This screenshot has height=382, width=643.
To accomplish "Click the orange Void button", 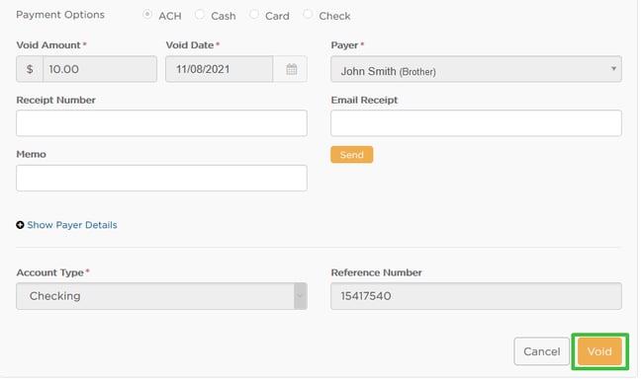I will [599, 351].
